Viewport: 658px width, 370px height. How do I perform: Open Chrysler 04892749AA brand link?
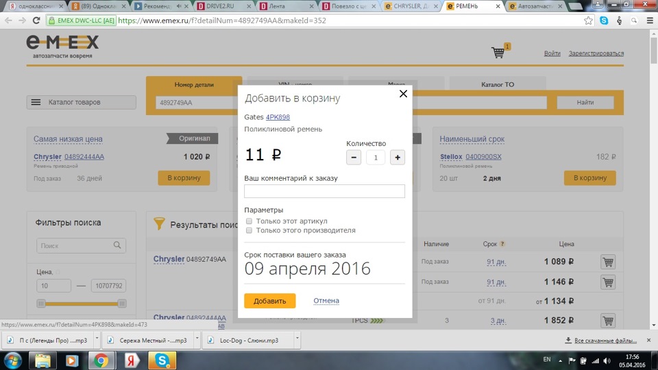pos(169,259)
